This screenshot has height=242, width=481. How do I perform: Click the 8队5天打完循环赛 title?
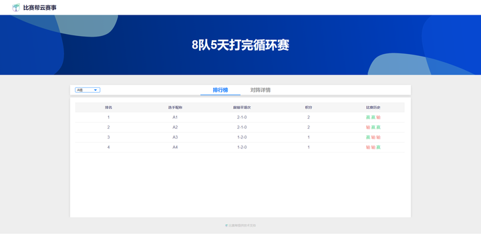point(240,45)
